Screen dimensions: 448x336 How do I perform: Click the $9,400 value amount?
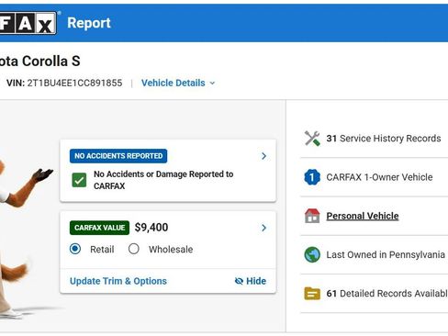click(x=151, y=228)
